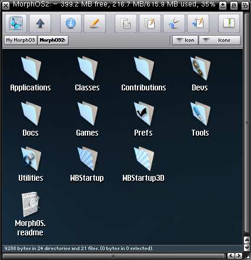The image size is (251, 260).
Task: Select the Applications folder icon
Action: pyautogui.click(x=31, y=69)
